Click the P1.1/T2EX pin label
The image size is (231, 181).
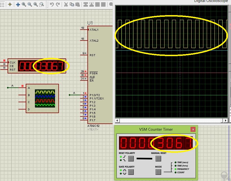click(97, 99)
